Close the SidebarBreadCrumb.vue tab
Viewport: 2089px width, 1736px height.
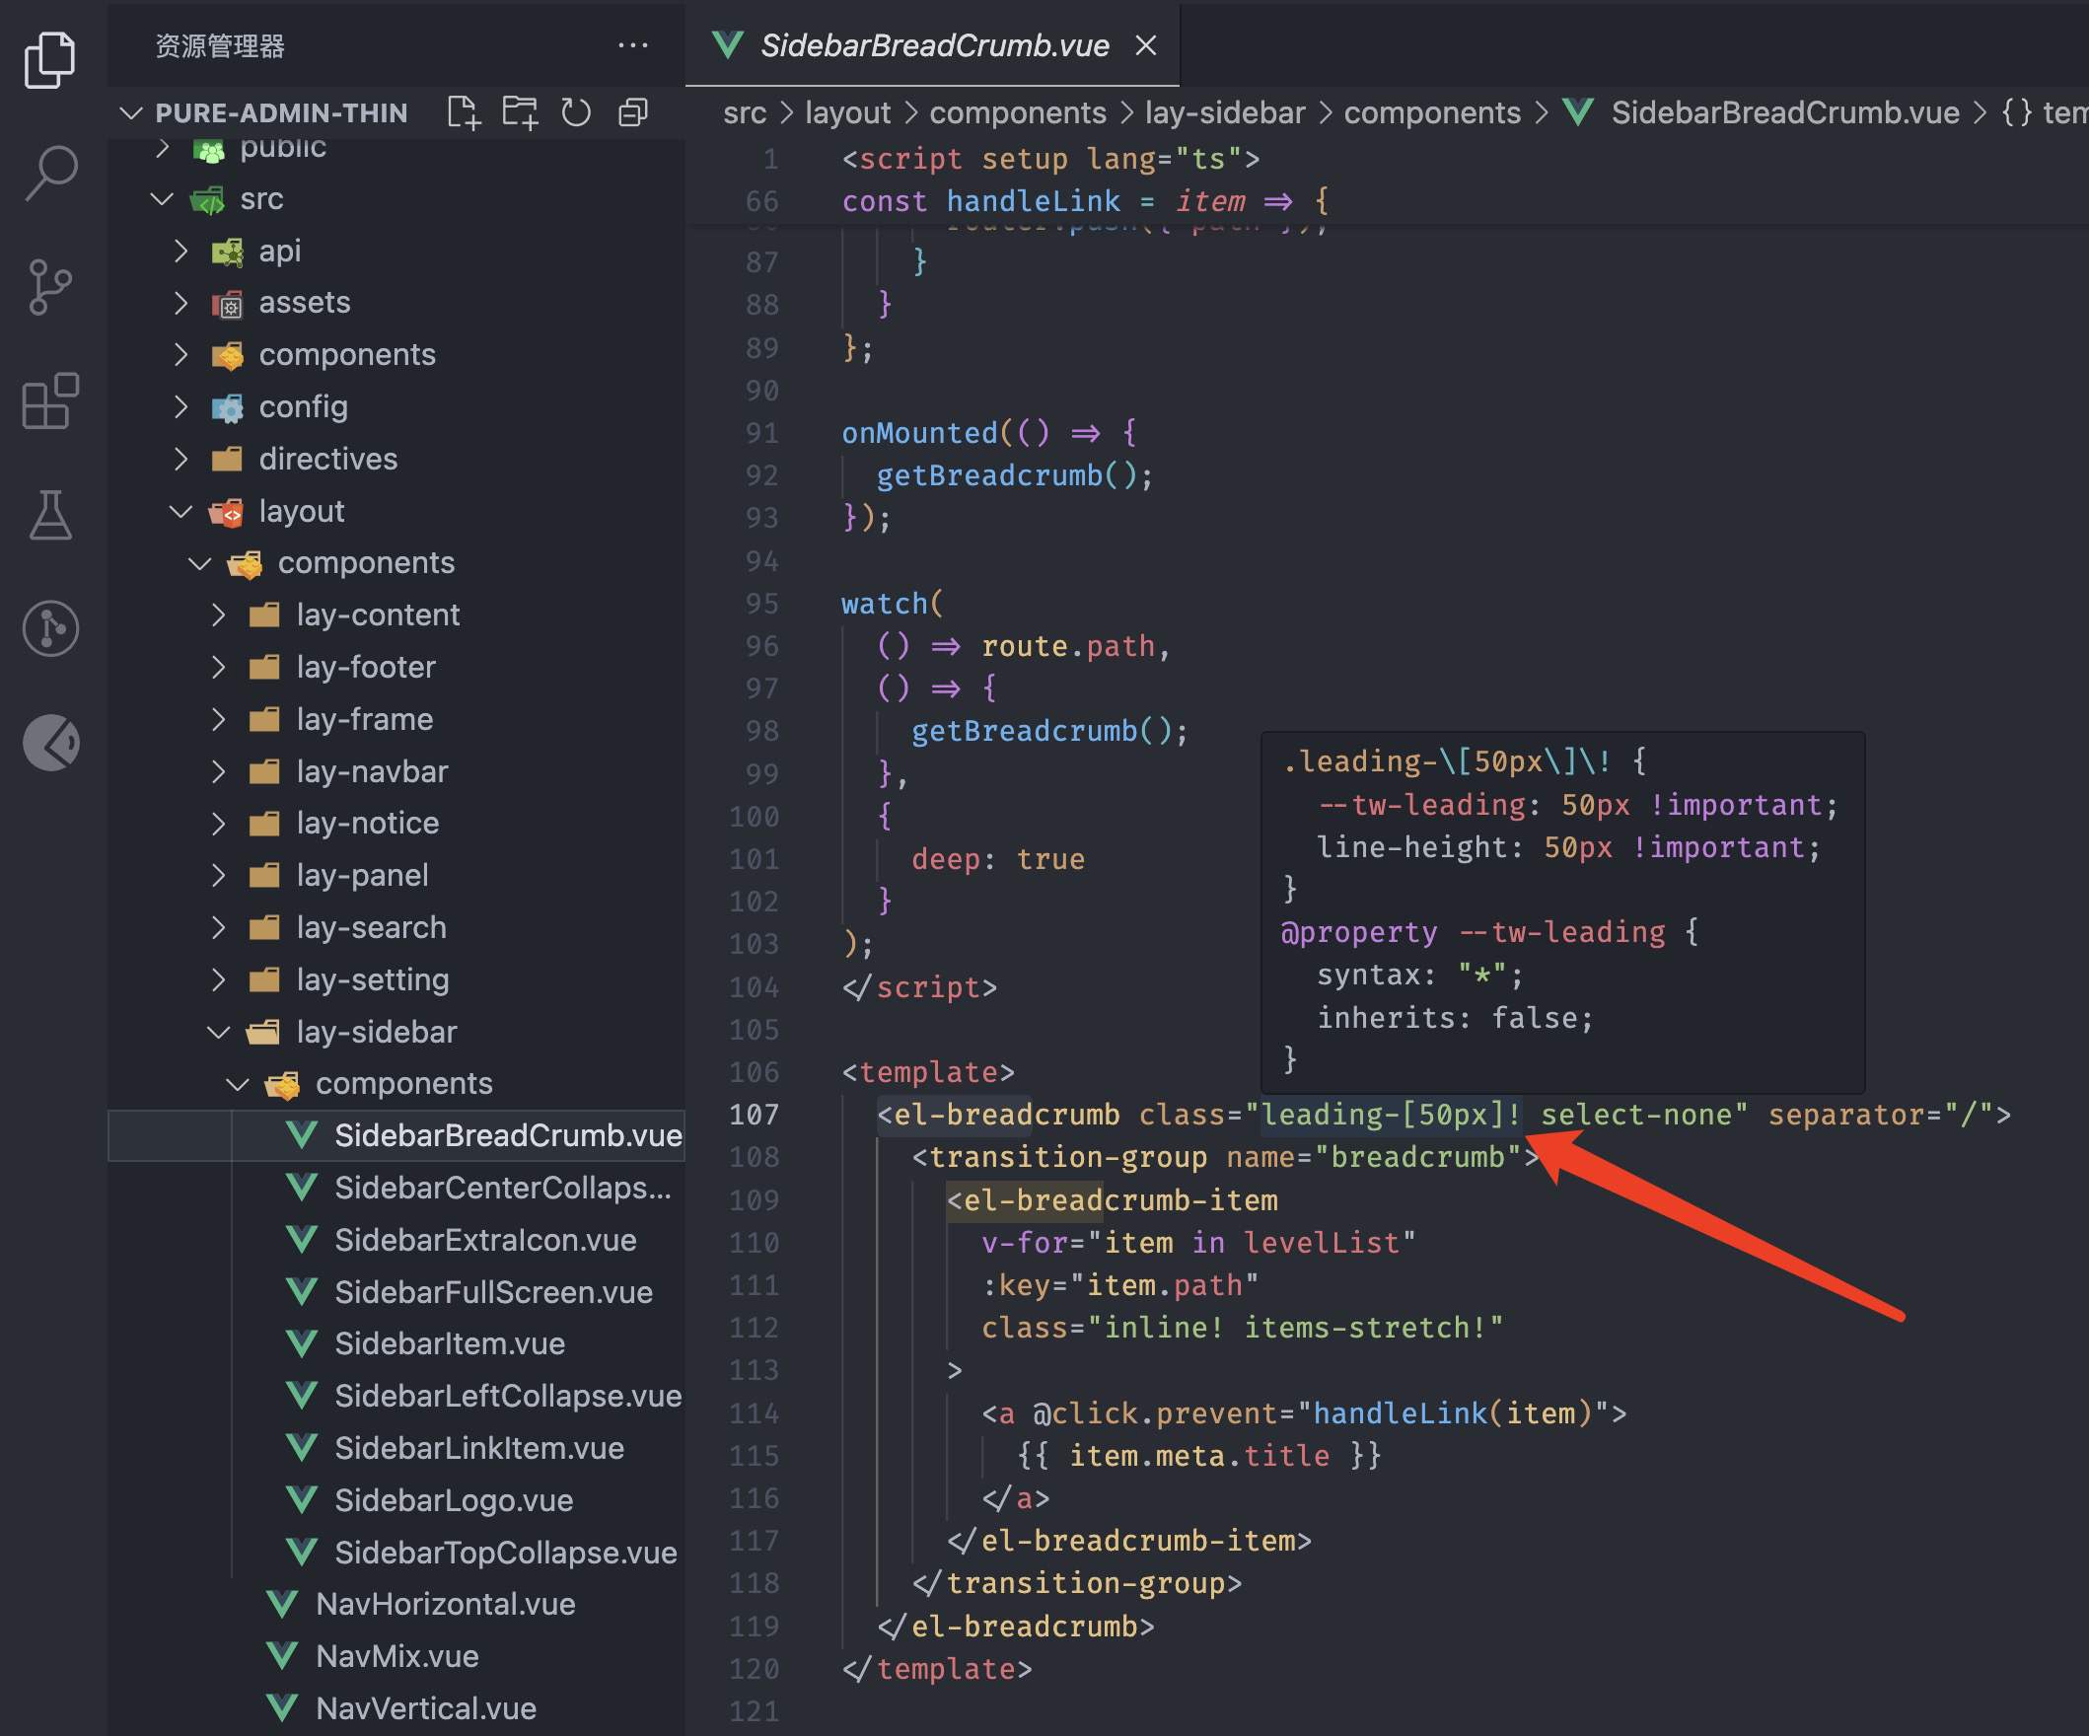tap(1146, 45)
